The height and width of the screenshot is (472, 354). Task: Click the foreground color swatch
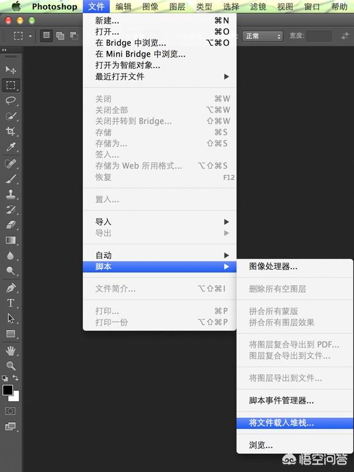coord(8,390)
